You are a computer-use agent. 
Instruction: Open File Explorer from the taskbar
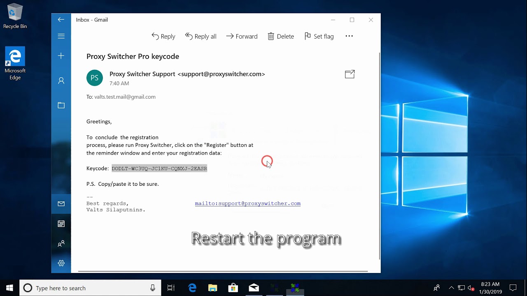pos(212,288)
